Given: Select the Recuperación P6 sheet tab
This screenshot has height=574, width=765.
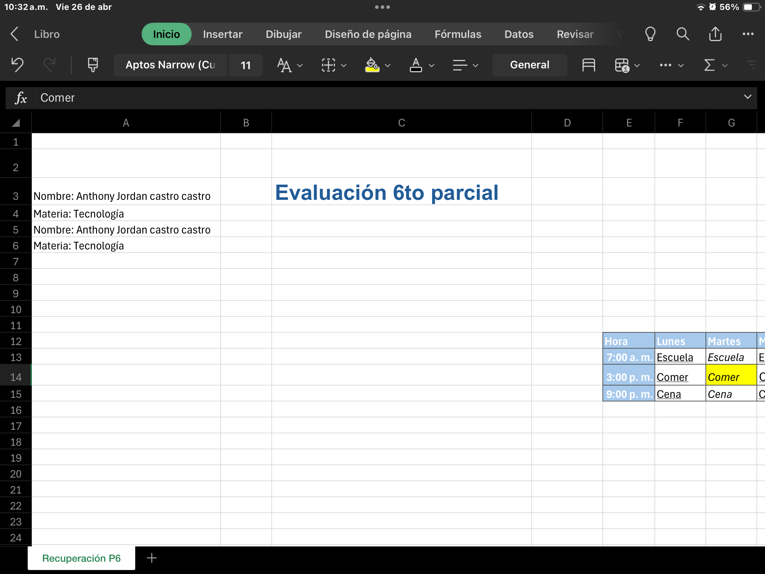Looking at the screenshot, I should click(81, 558).
